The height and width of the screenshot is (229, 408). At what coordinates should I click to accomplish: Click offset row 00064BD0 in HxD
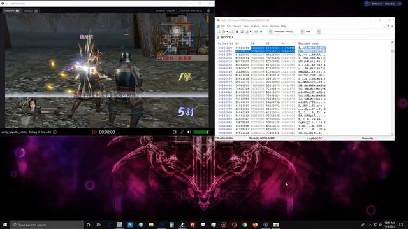[x=225, y=48]
